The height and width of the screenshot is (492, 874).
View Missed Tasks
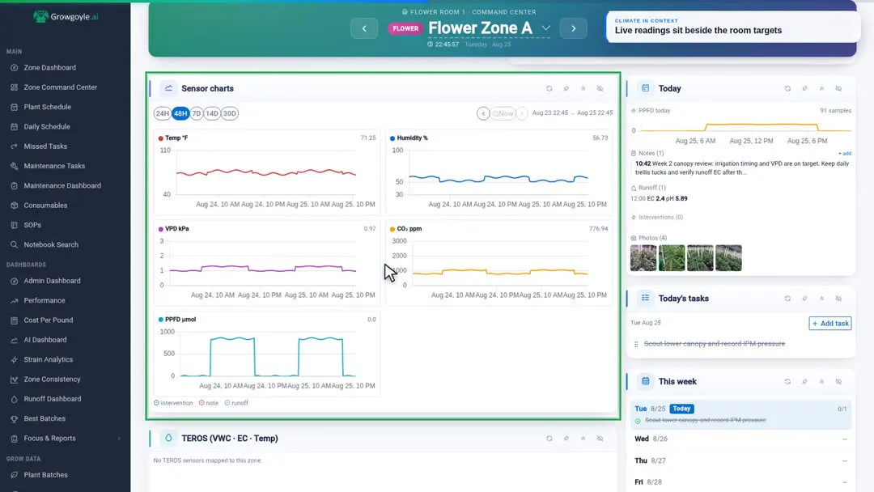[x=45, y=146]
